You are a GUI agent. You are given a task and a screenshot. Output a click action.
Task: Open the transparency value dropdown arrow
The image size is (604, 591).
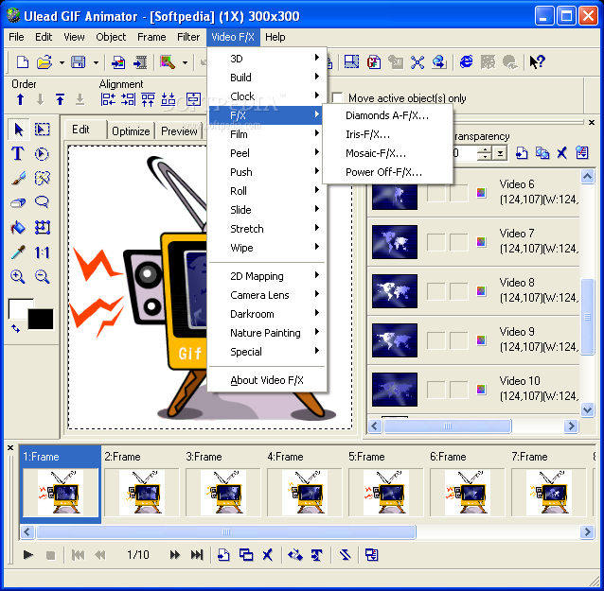500,153
